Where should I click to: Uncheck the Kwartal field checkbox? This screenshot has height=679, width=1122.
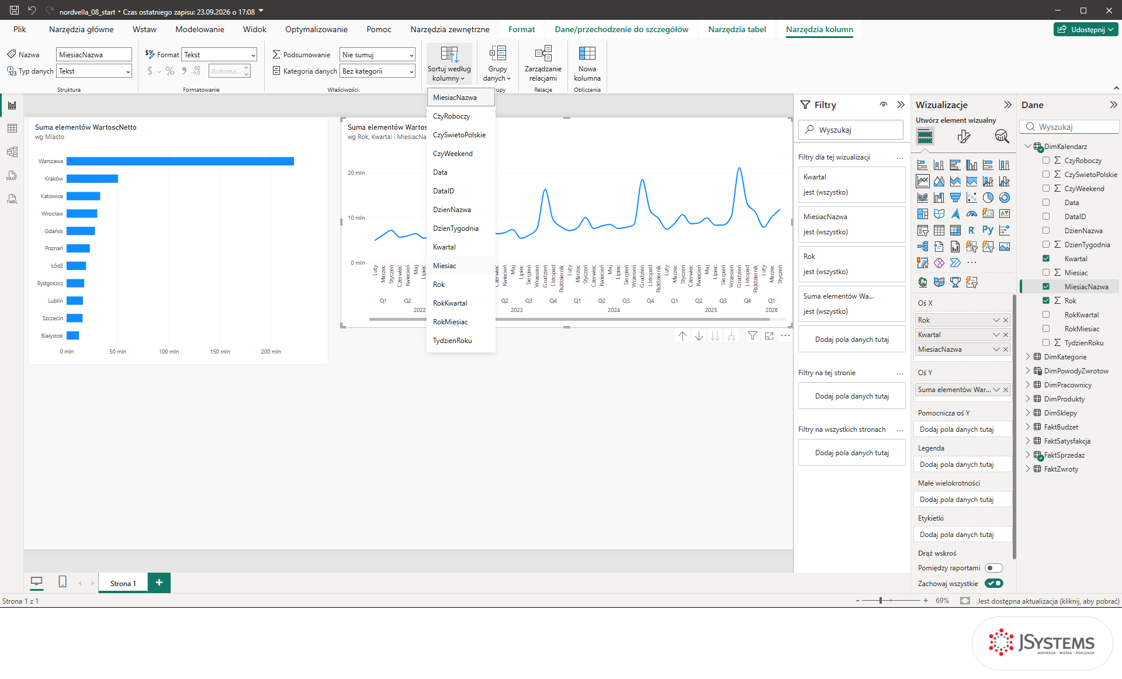[x=1046, y=258]
